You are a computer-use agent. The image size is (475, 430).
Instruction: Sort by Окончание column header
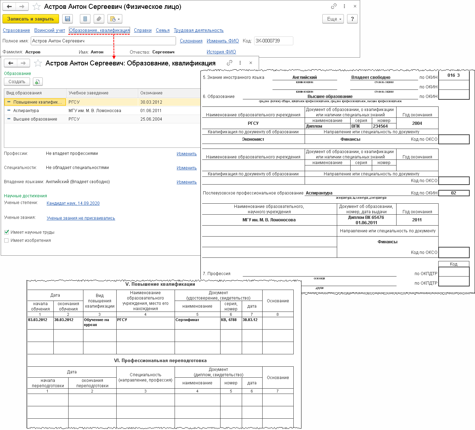pyautogui.click(x=169, y=93)
